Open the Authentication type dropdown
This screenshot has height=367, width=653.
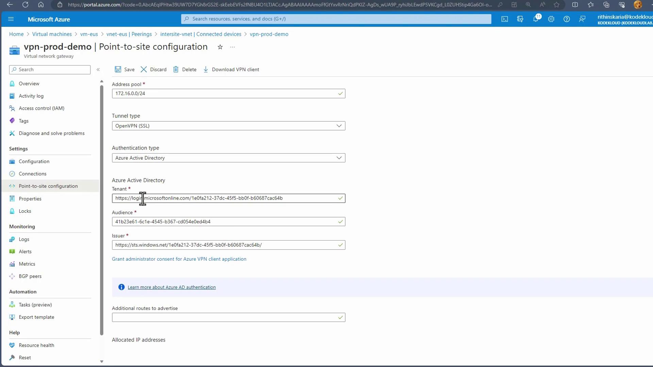tap(228, 158)
